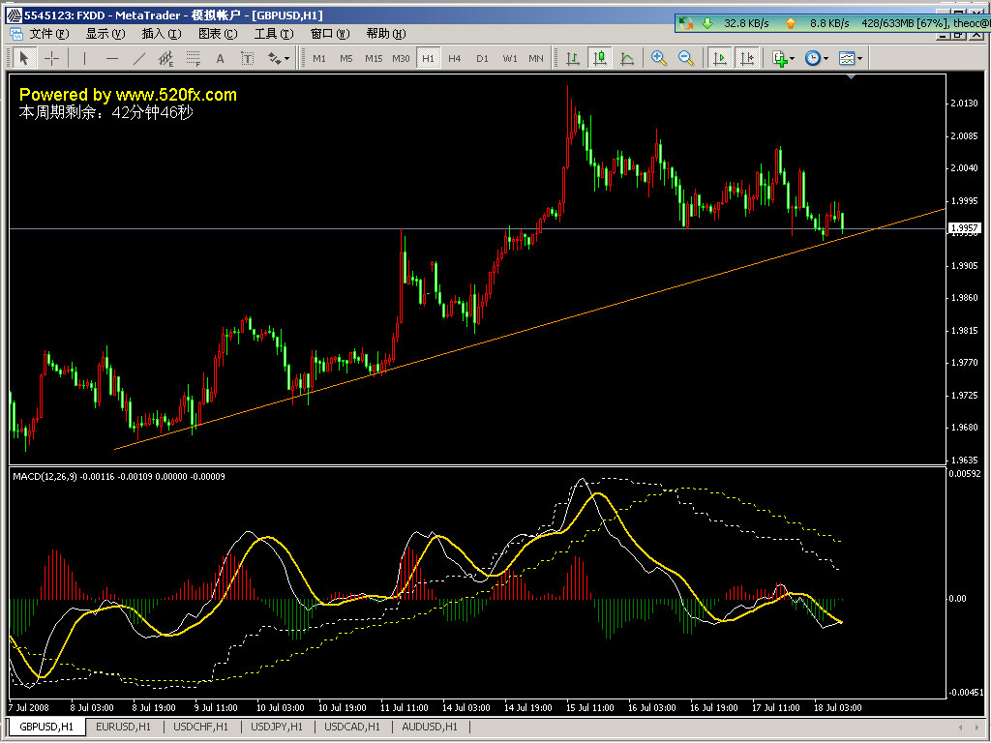This screenshot has width=991, height=743.
Task: Click the download speed 32.8 KB/s indicator
Action: 736,23
